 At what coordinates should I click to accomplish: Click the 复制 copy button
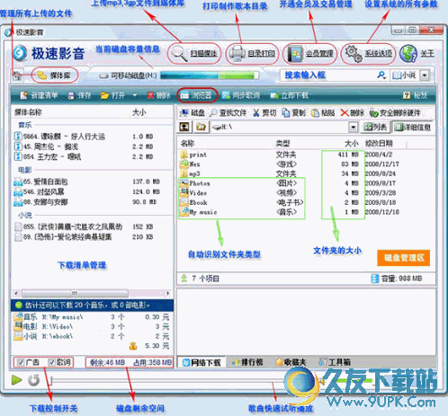click(294, 113)
